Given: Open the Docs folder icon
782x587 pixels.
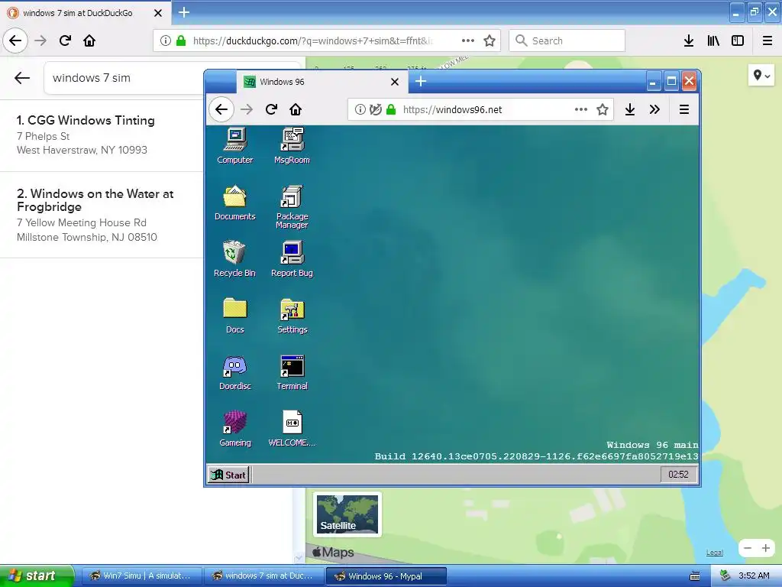Looking at the screenshot, I should [x=235, y=316].
